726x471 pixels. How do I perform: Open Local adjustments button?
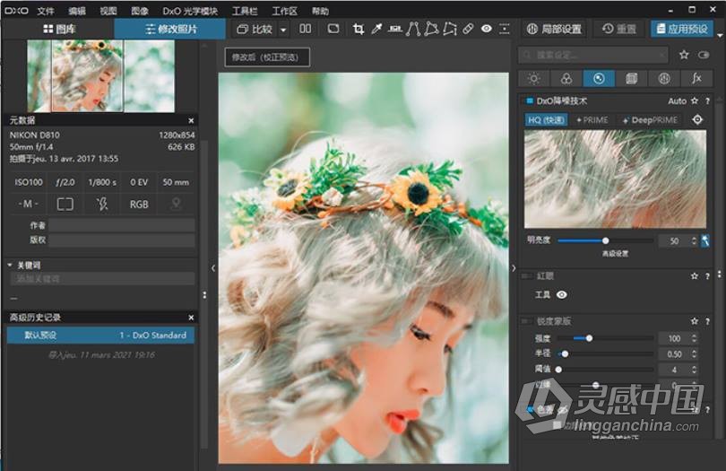554,30
